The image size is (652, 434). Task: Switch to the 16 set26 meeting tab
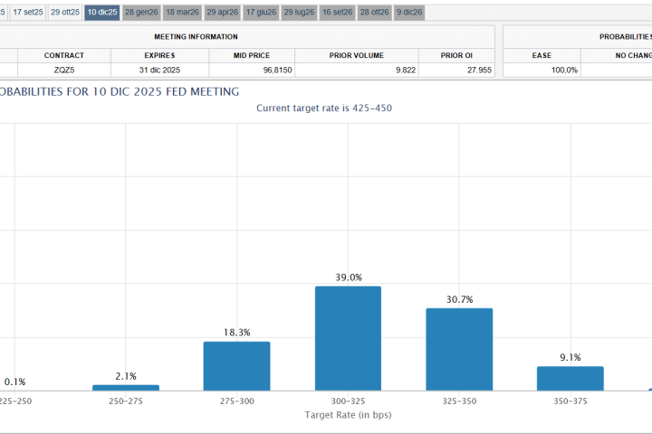point(337,13)
